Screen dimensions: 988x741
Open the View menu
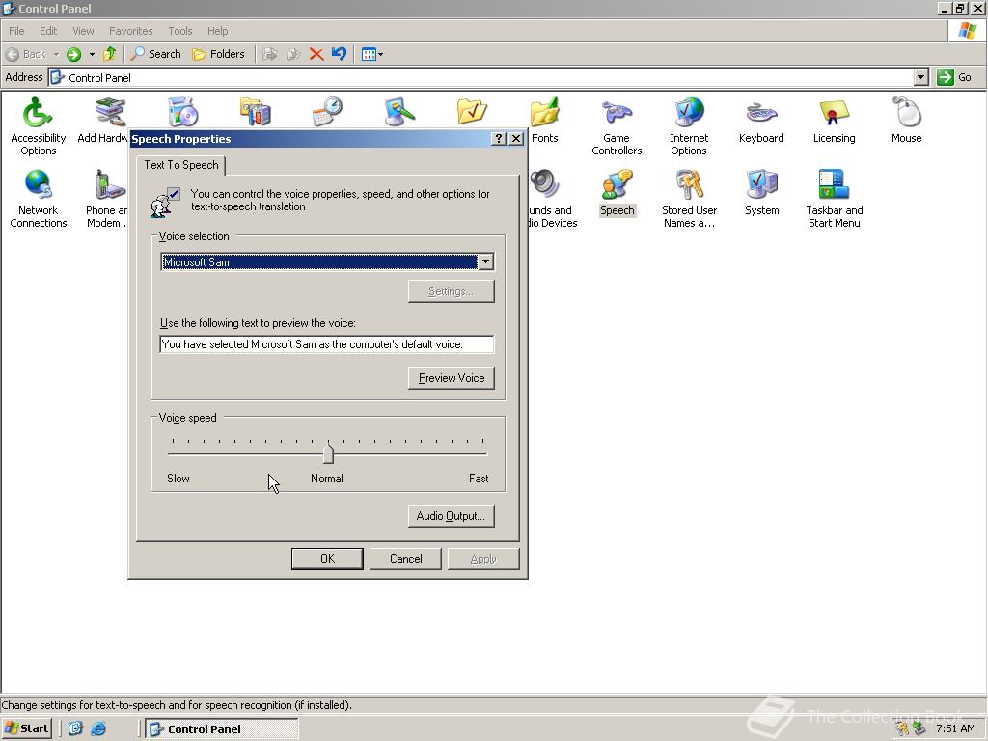pyautogui.click(x=83, y=31)
